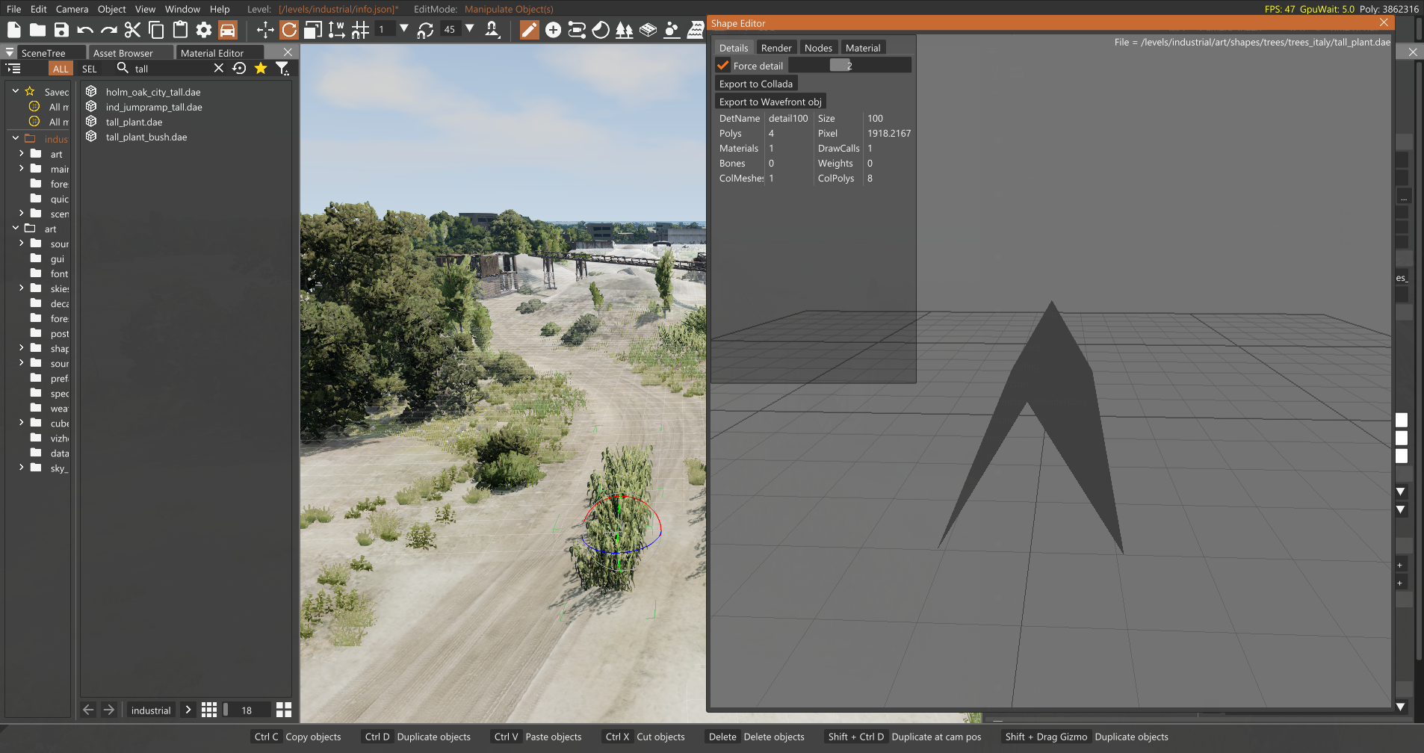Image resolution: width=1424 pixels, height=753 pixels.
Task: Enable the SEL filter button
Action: (x=90, y=69)
